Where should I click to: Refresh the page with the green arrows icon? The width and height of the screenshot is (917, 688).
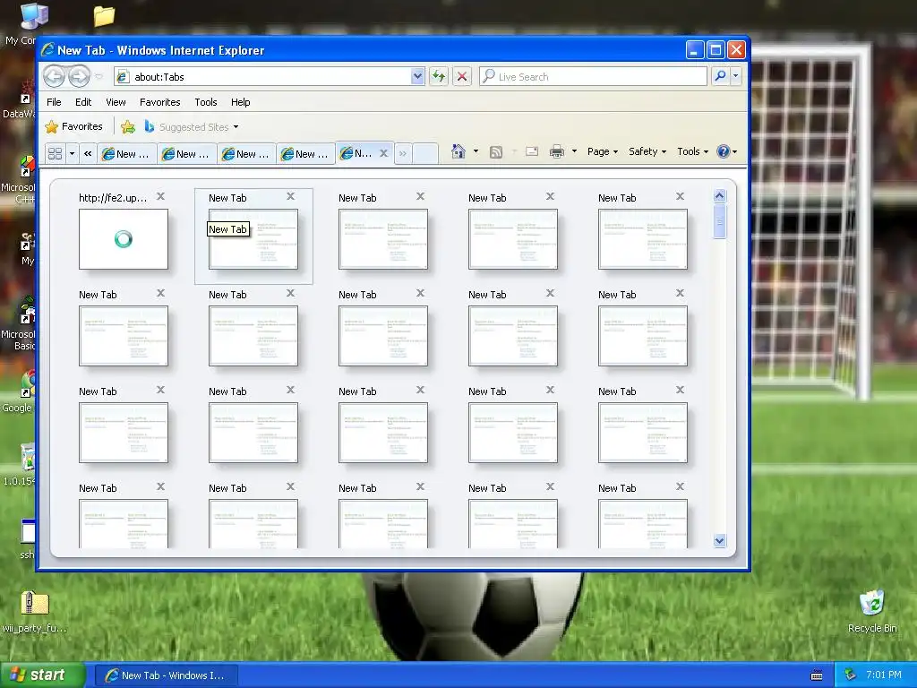tap(439, 77)
